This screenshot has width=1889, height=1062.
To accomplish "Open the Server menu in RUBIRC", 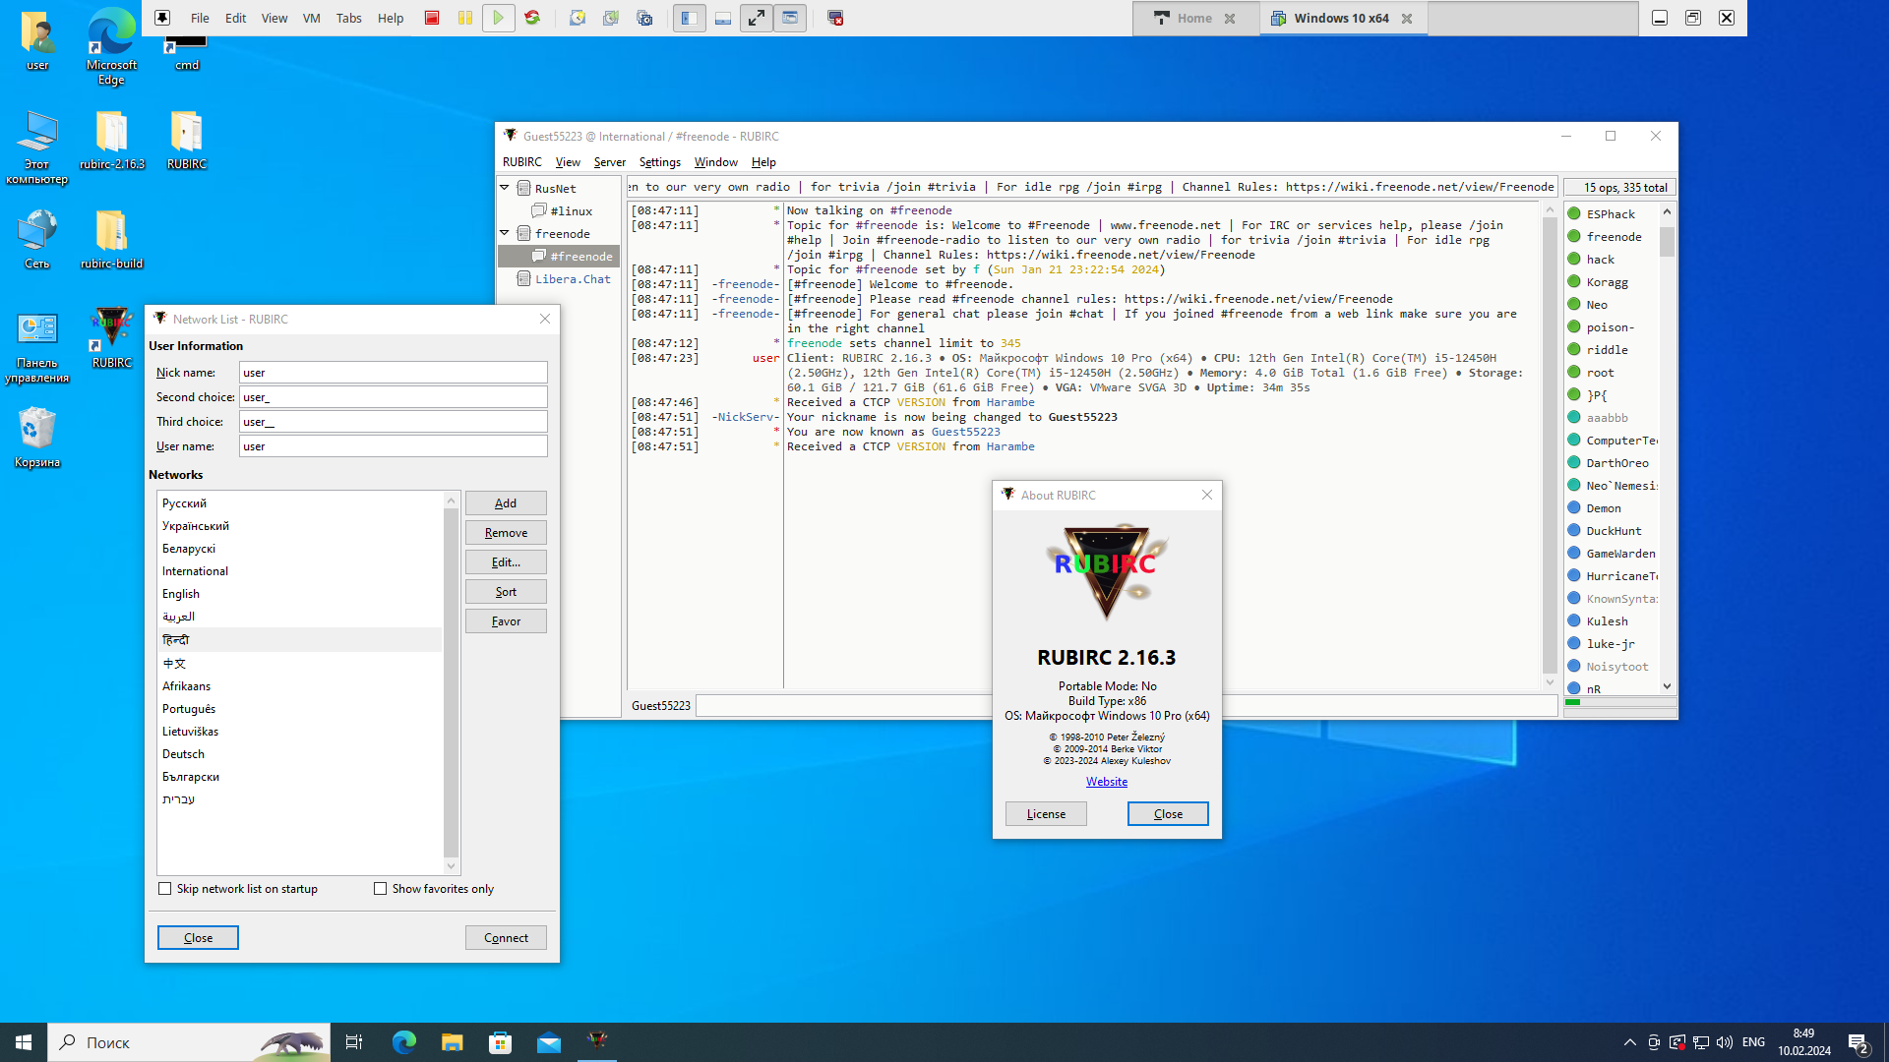I will (609, 162).
